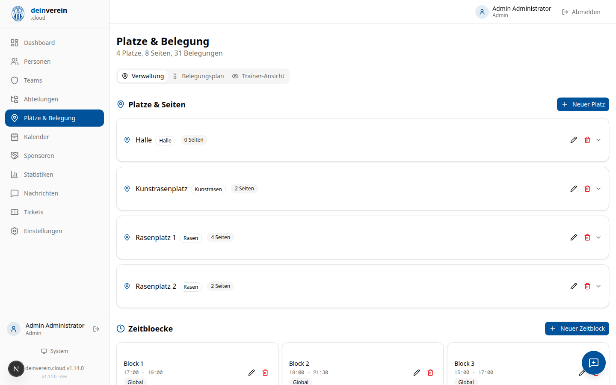The width and height of the screenshot is (616, 385).
Task: Go to Sponsoren in sidebar
Action: (x=39, y=156)
